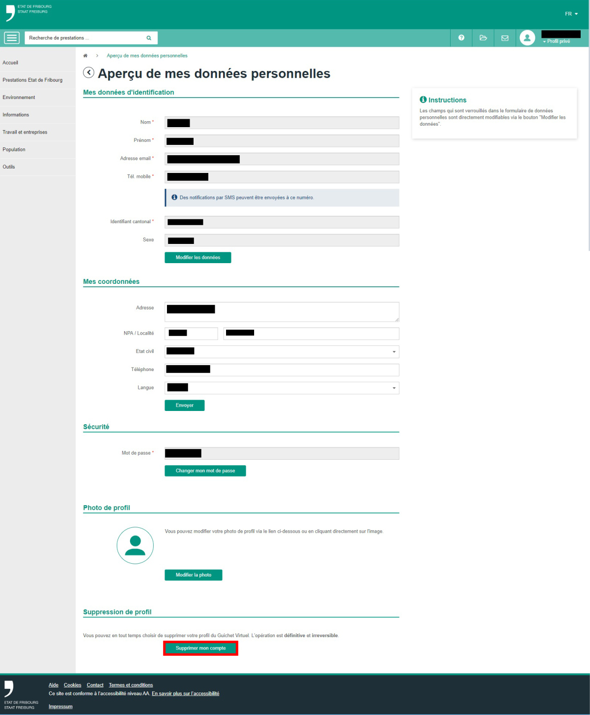The height and width of the screenshot is (715, 590).
Task: Click the Modifier les données button
Action: coord(197,258)
